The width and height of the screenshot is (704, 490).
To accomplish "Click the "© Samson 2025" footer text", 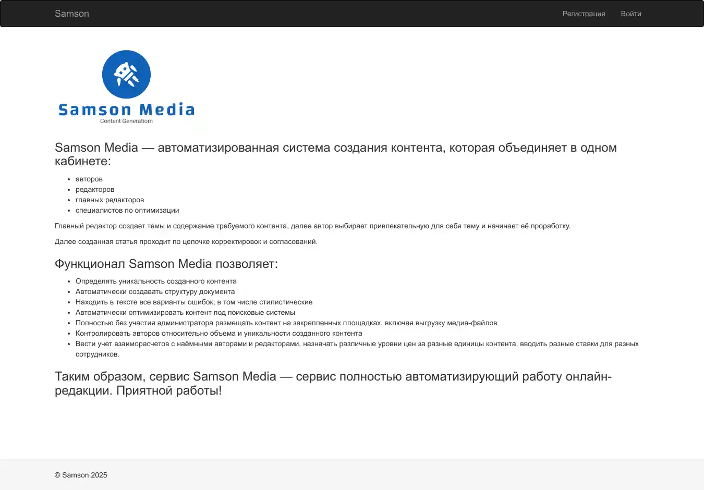I will (x=81, y=475).
